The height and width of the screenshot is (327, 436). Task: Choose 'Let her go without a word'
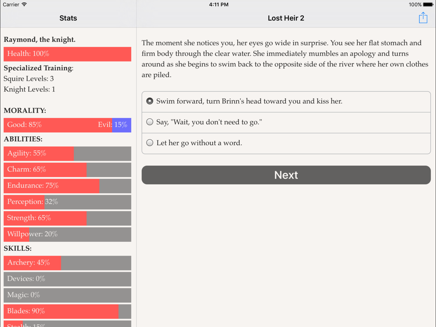point(286,143)
